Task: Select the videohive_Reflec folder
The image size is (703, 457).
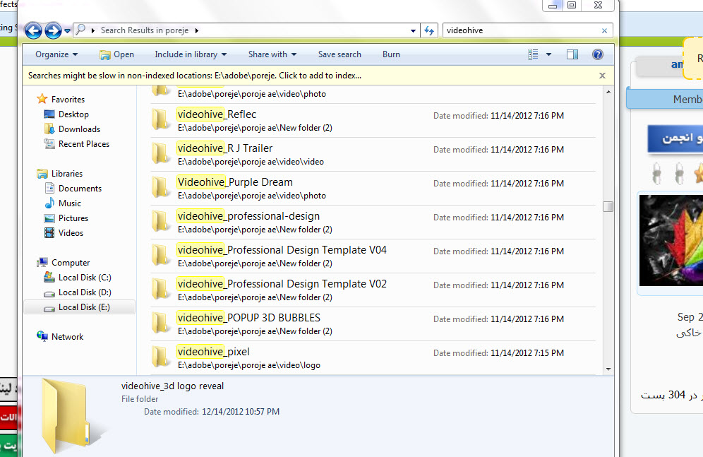Action: click(x=373, y=120)
